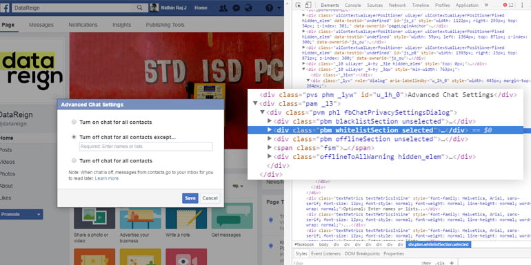Open the Publishing Tools page tab
This screenshot has height=265, width=531.
(x=166, y=25)
